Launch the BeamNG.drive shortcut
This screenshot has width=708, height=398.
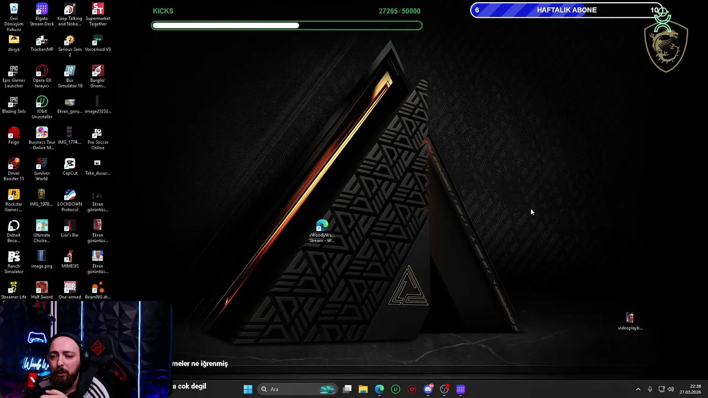pyautogui.click(x=98, y=291)
